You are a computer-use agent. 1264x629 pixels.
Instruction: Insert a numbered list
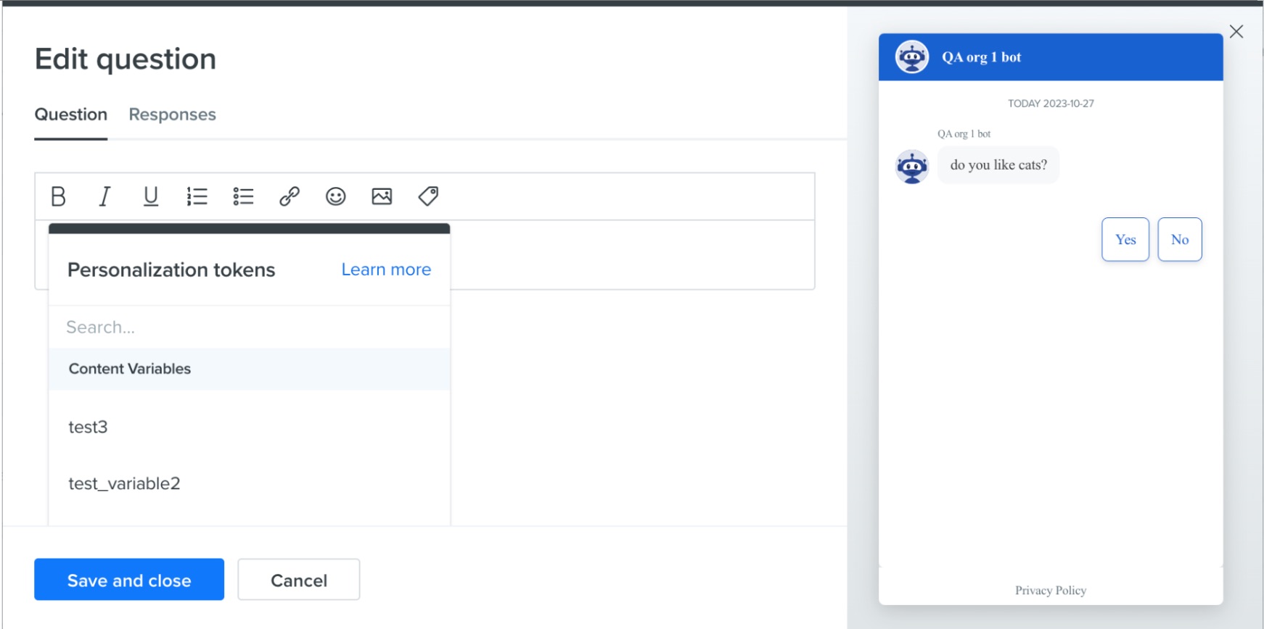click(197, 196)
